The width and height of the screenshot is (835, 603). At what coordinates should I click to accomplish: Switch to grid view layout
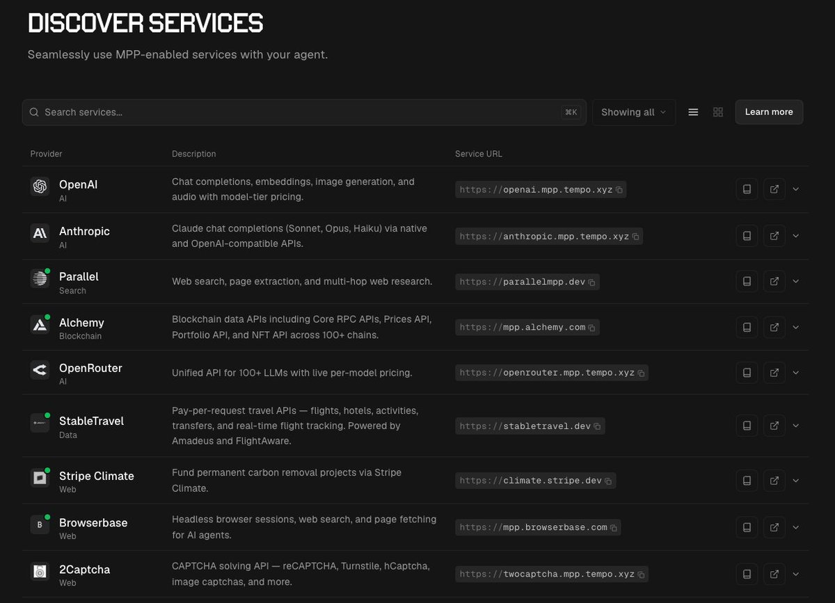[x=718, y=112]
